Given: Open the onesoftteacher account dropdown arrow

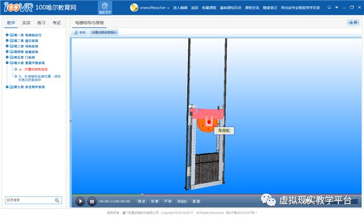Looking at the screenshot, I should tap(168, 8).
